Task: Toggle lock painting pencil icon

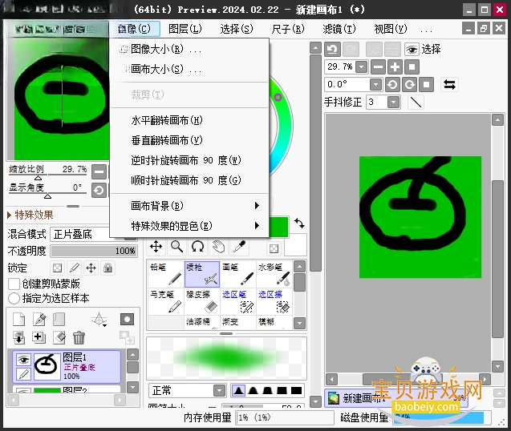Action: [x=75, y=268]
